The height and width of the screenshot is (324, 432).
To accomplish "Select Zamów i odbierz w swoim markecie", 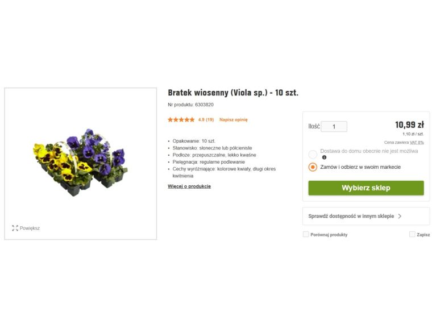I will (313, 167).
